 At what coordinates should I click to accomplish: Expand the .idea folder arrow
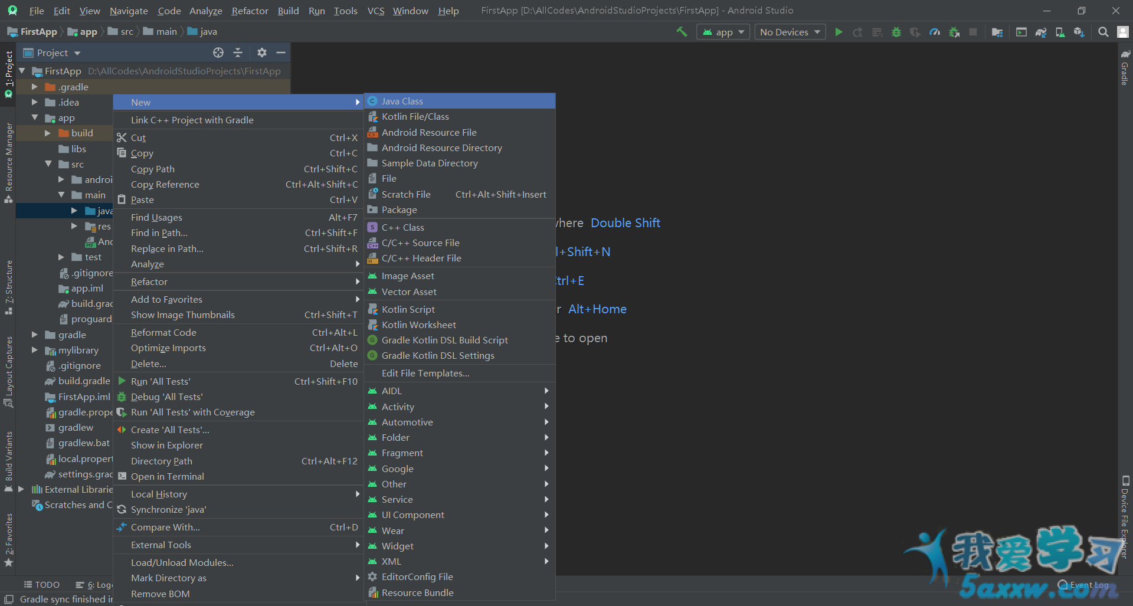[x=35, y=102]
